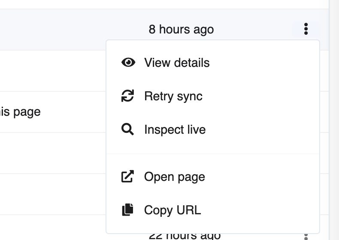339x240 pixels.
Task: Click the external link Open page icon
Action: (x=127, y=177)
